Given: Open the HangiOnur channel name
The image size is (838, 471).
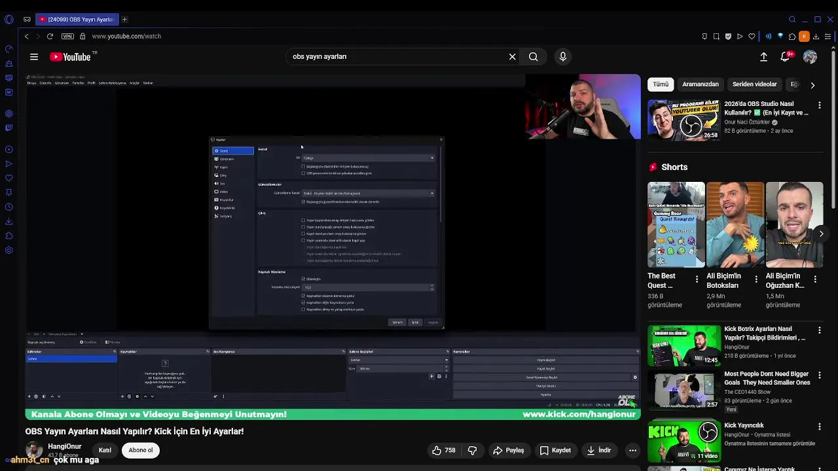Looking at the screenshot, I should point(65,446).
